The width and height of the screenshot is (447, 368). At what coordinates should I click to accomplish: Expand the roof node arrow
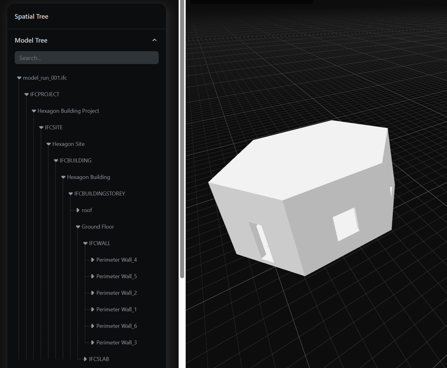(x=78, y=210)
